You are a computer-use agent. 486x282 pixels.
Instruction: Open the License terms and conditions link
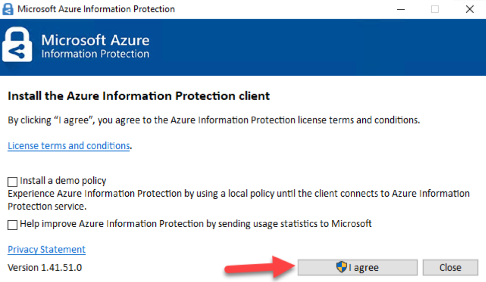[69, 145]
